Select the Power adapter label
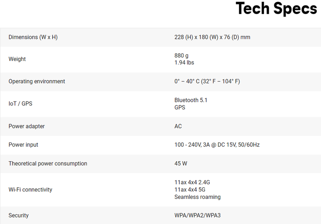This screenshot has height=224, width=321. point(27,126)
